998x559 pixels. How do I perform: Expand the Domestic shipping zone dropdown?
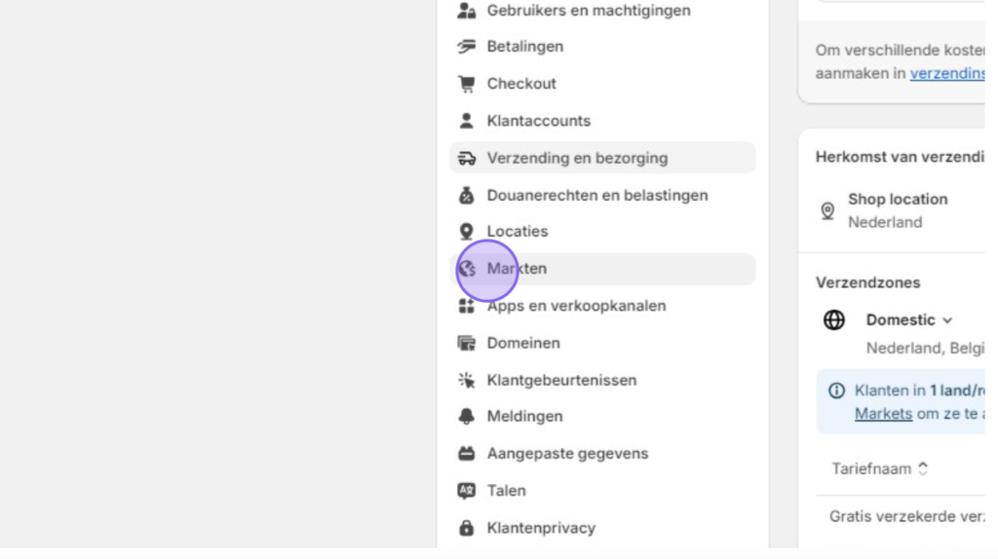909,319
